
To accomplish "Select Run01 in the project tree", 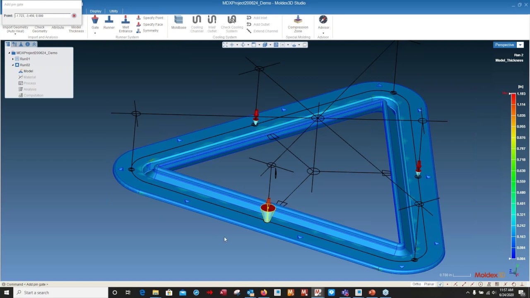I will coord(25,59).
